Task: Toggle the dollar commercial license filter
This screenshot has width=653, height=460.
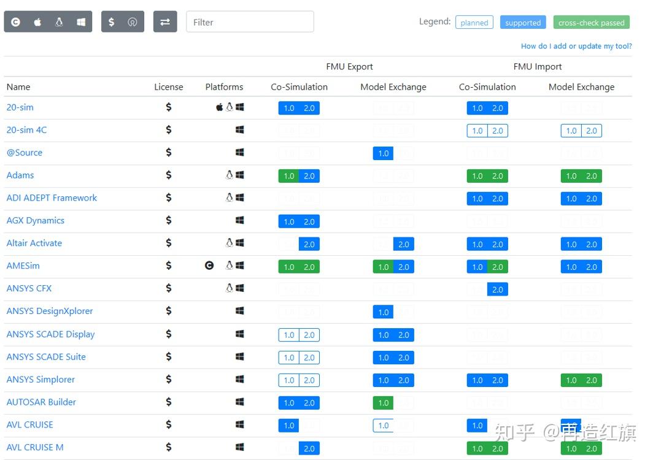Action: click(x=112, y=21)
